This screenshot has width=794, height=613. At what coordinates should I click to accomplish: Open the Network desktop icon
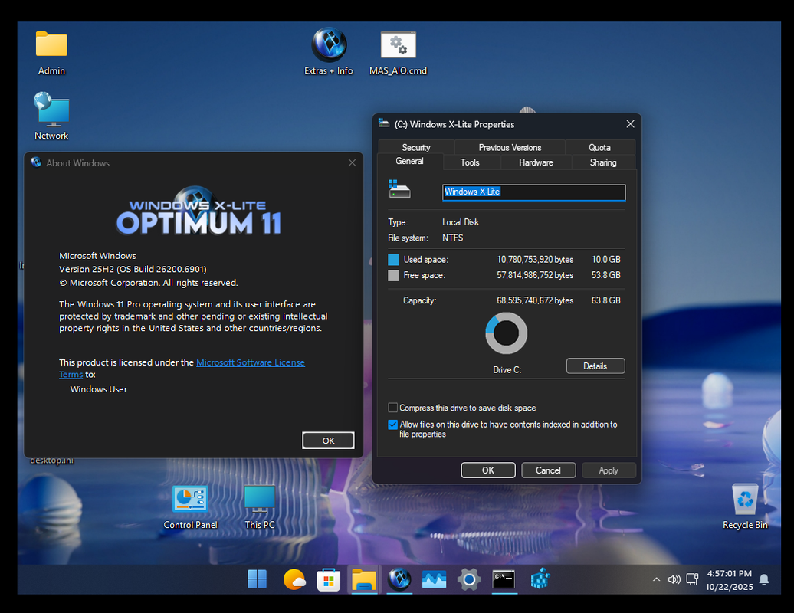(x=51, y=116)
